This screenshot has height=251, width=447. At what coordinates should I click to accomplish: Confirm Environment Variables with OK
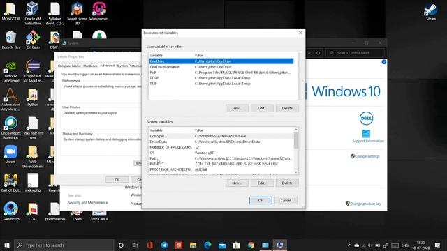[x=261, y=200]
